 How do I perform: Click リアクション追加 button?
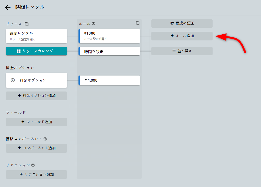point(36,174)
